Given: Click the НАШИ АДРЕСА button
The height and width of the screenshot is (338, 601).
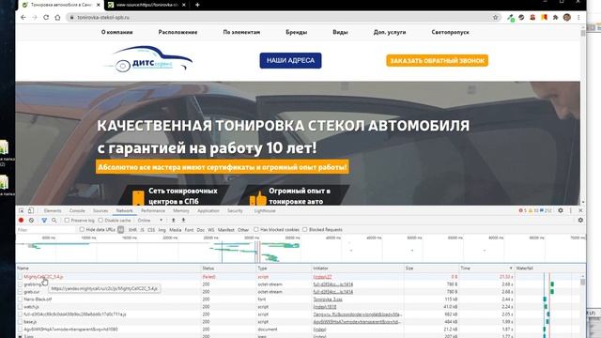Looking at the screenshot, I should tap(290, 60).
